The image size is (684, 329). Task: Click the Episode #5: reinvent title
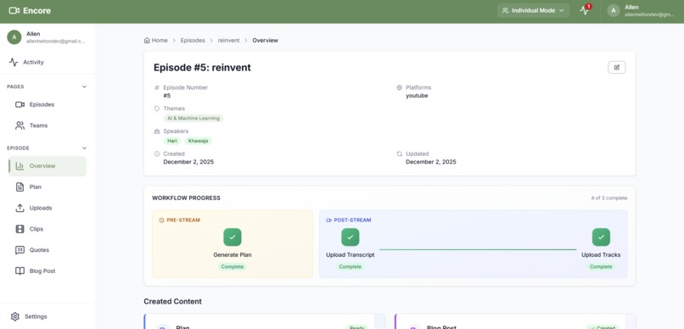202,68
